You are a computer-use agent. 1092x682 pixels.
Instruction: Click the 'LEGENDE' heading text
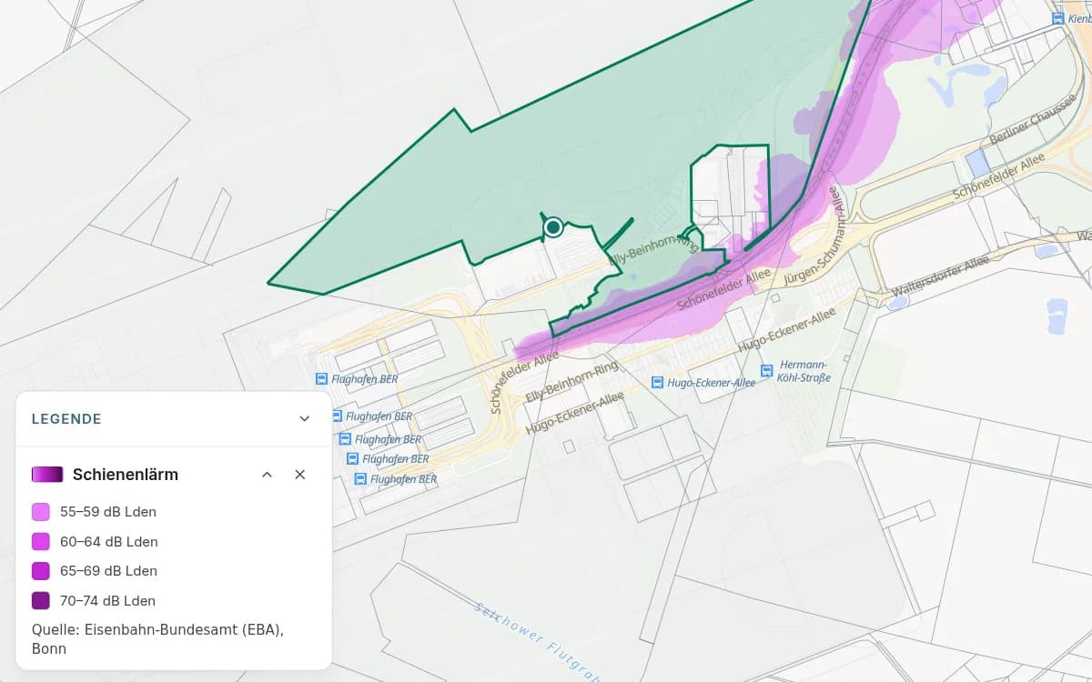click(66, 419)
